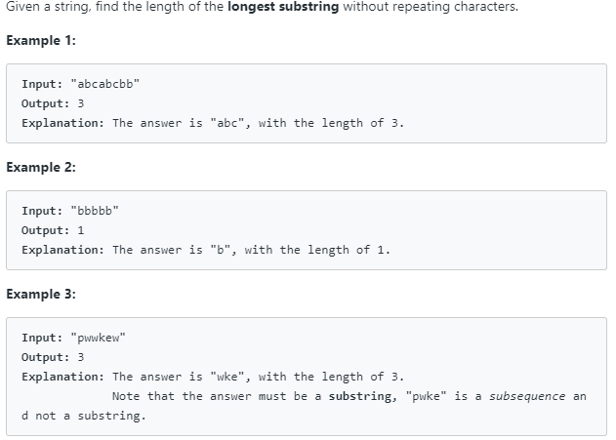Click the "wke" answer in Example 3 explanation
The image size is (616, 440).
tap(227, 377)
